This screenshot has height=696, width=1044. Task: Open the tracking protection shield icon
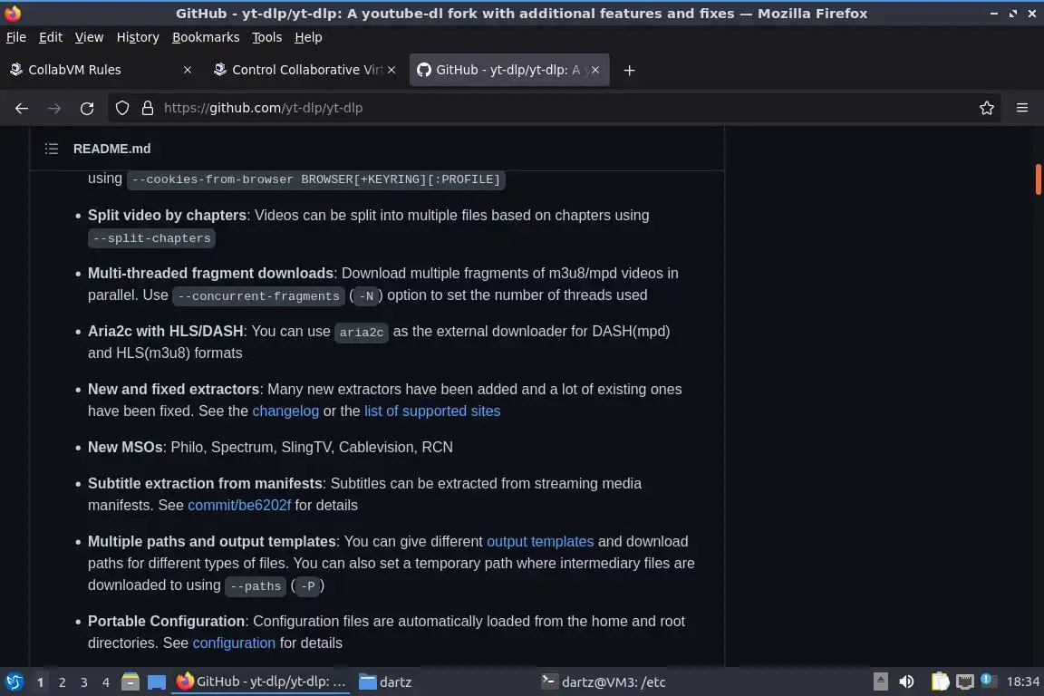click(121, 108)
